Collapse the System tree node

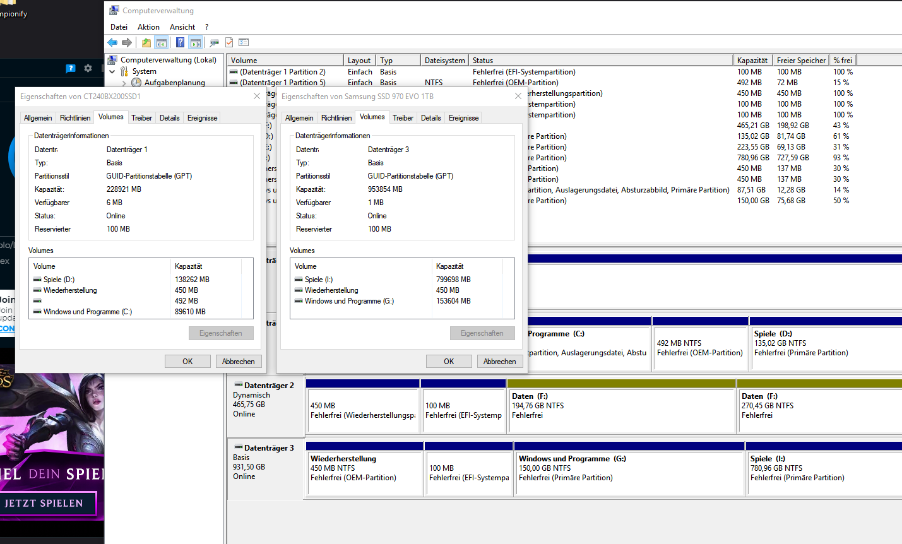pyautogui.click(x=112, y=71)
